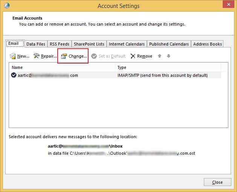Click the data file path ending .com.ost
This screenshot has height=192, width=237.
tap(121, 153)
